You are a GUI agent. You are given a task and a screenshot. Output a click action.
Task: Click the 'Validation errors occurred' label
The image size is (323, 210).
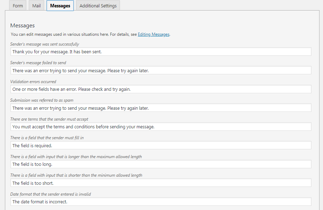pos(33,82)
